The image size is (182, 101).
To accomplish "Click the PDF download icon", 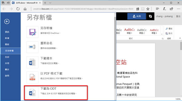I will pyautogui.click(x=32, y=77).
